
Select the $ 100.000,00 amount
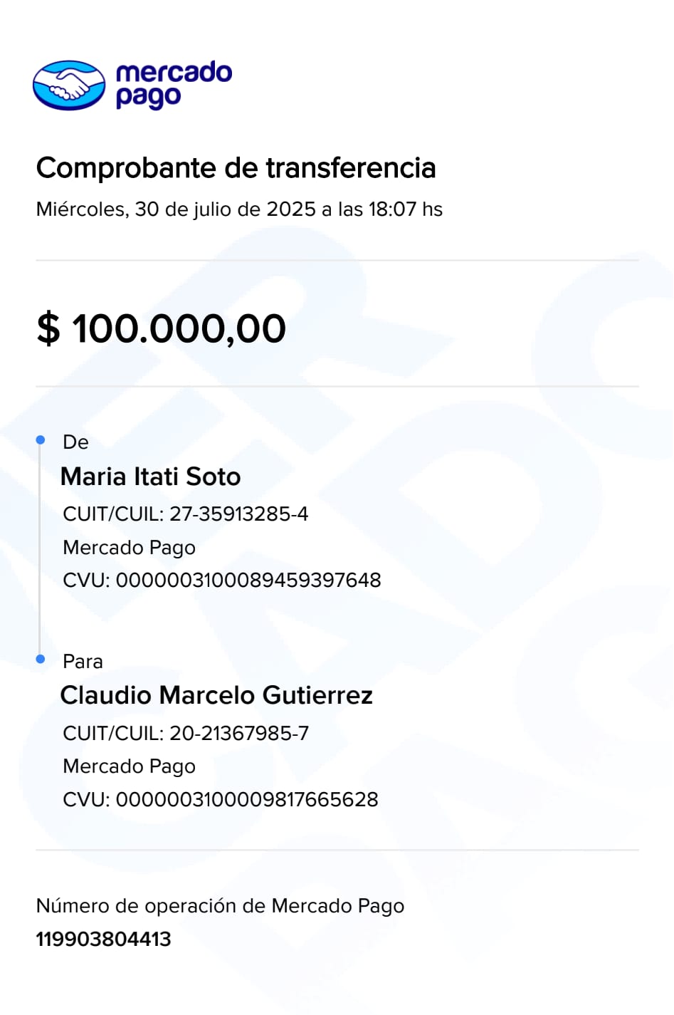tap(162, 328)
